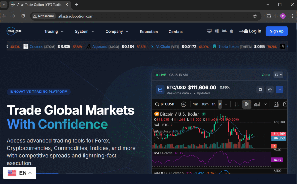Viewport: 297px width, 184px height.
Task: Click the Android platform icon in the header
Action: coord(224,30)
